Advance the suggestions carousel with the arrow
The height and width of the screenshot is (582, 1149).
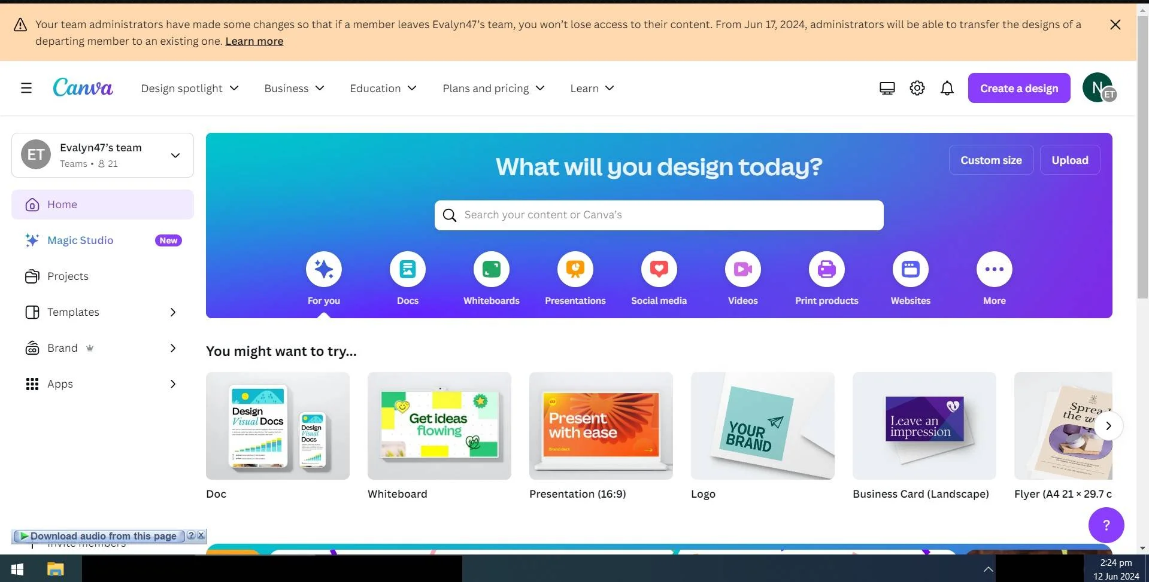point(1108,426)
